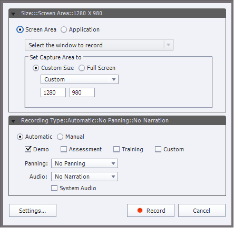Screen dimensions: 234x228
Task: Select the Screen Area radio button
Action: point(20,29)
